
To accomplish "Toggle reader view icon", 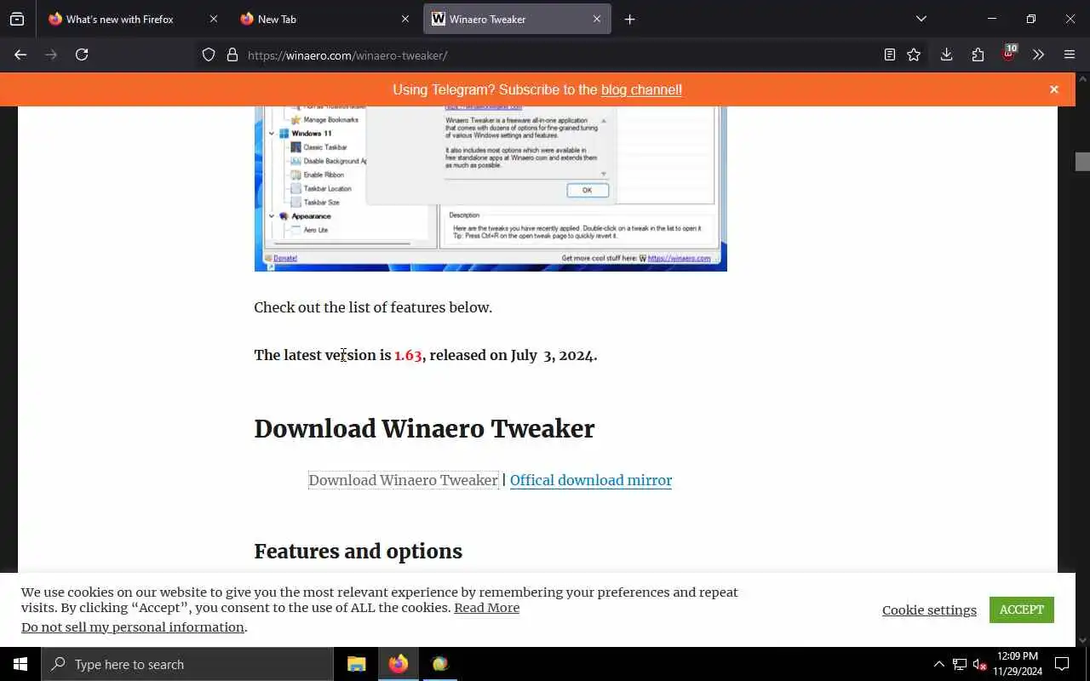I will [889, 54].
